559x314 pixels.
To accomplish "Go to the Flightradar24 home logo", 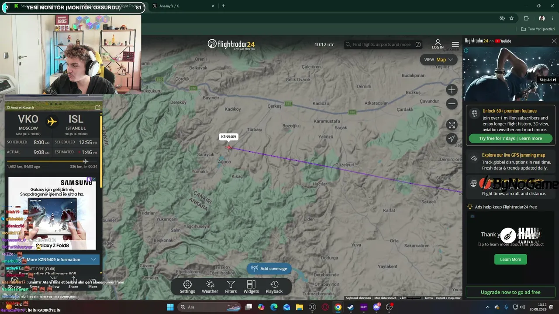I will [x=231, y=44].
